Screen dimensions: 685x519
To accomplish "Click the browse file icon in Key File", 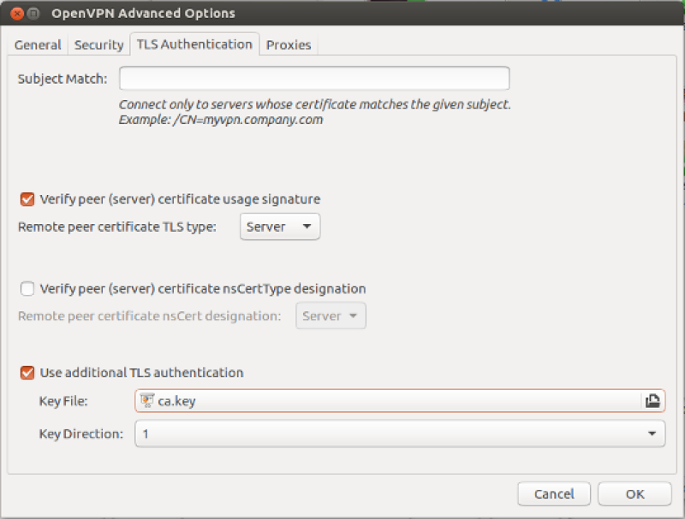I will [652, 400].
